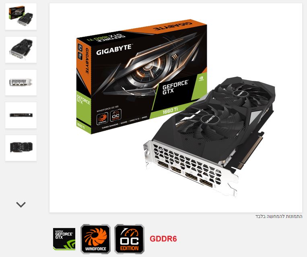Select the box-and-card thumbnail
The image size is (307, 257).
point(21,16)
